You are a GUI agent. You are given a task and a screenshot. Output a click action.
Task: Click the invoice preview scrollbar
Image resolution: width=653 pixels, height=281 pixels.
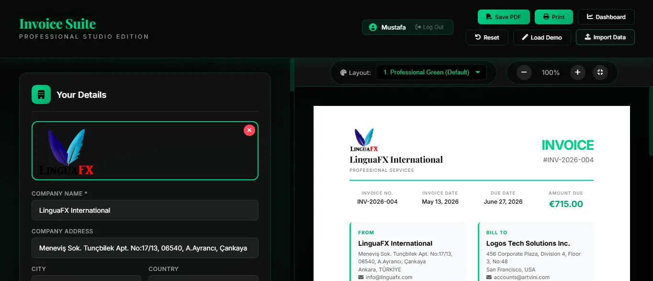(651, 122)
